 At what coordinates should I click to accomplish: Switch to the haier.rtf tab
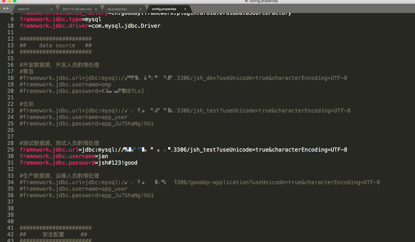pos(23,9)
